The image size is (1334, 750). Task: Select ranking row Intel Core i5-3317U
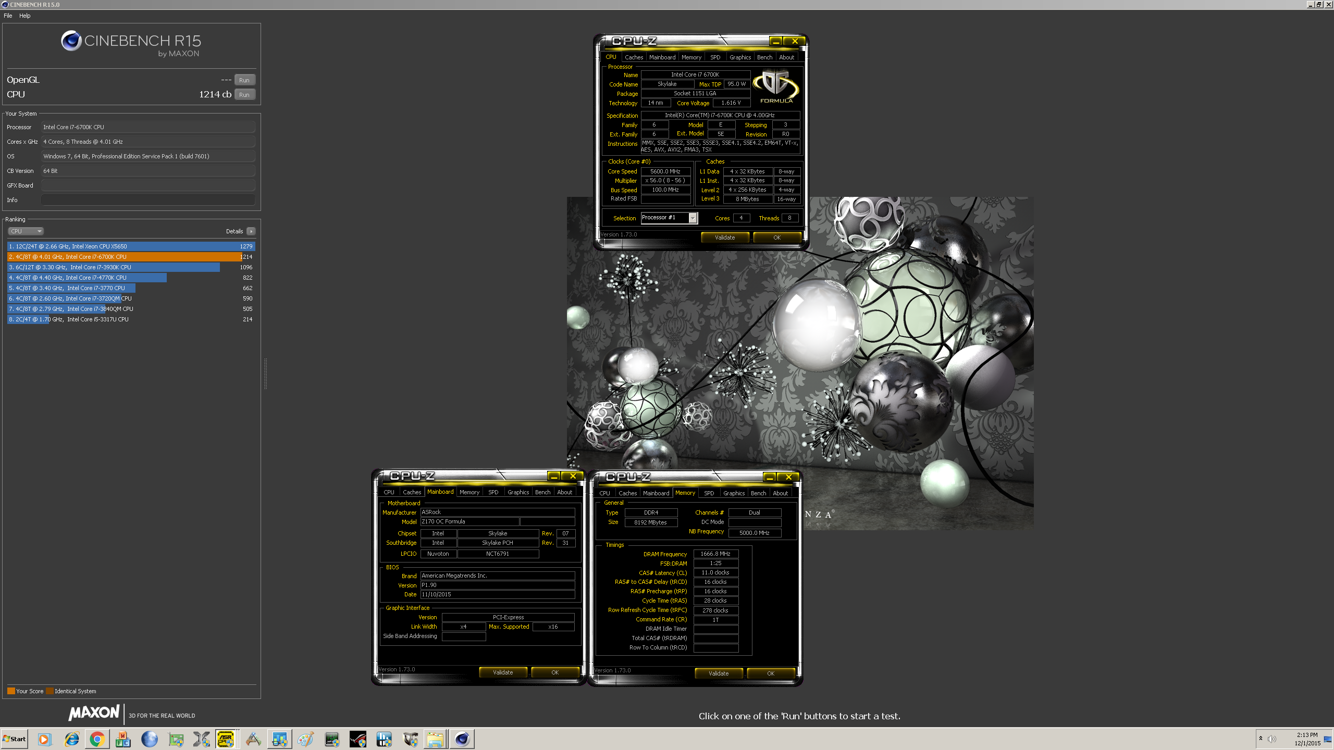(x=131, y=319)
